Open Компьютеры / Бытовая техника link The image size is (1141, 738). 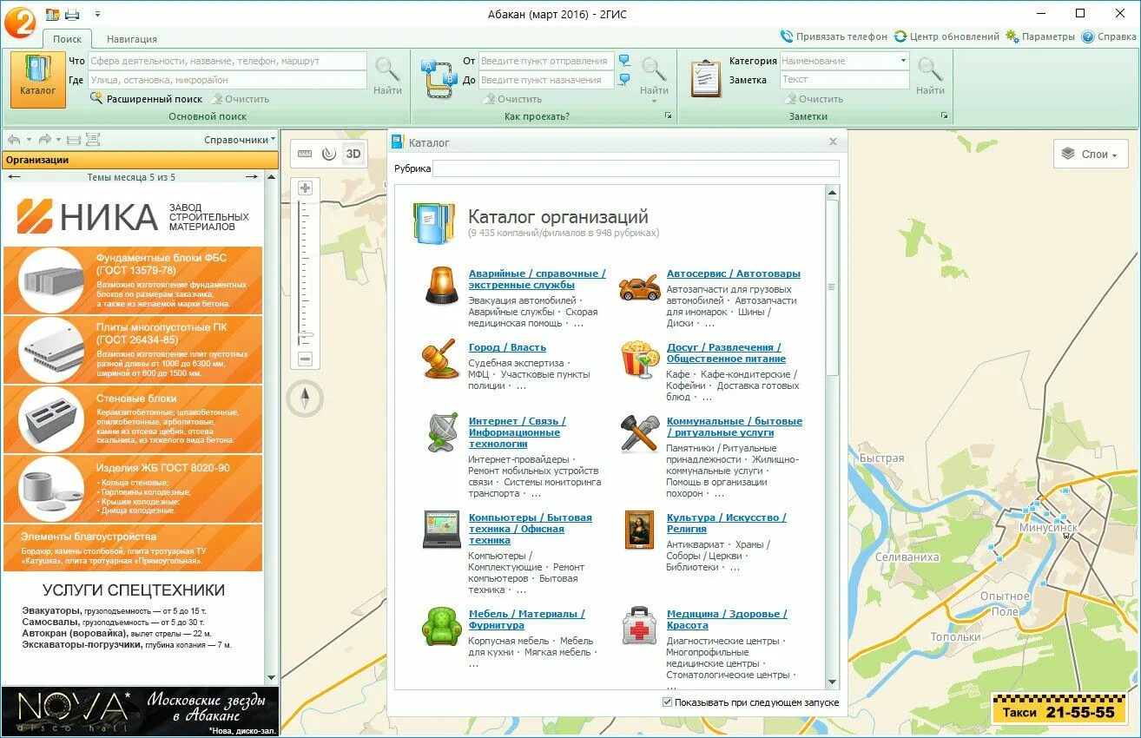tap(530, 529)
